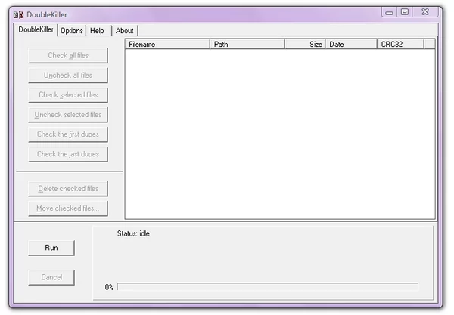
Task: Click Delete checked files button
Action: pos(68,189)
